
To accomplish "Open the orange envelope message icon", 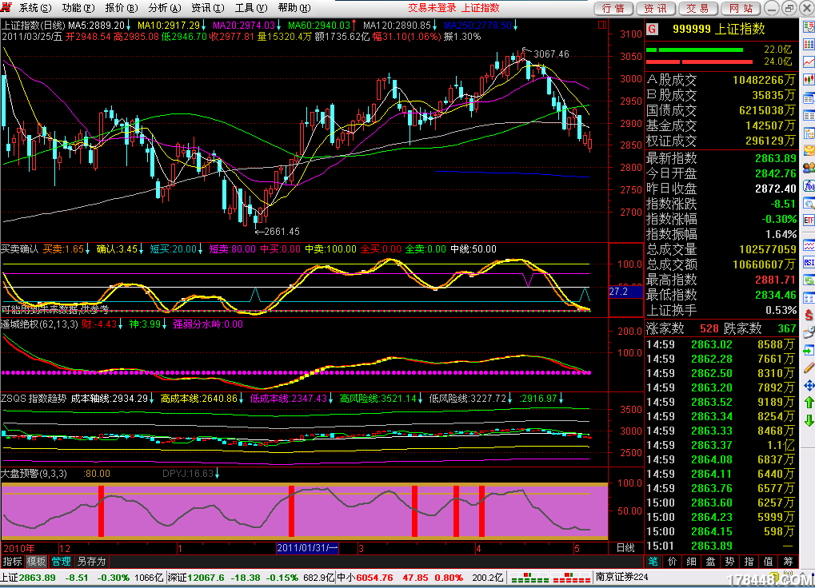I will (x=809, y=150).
